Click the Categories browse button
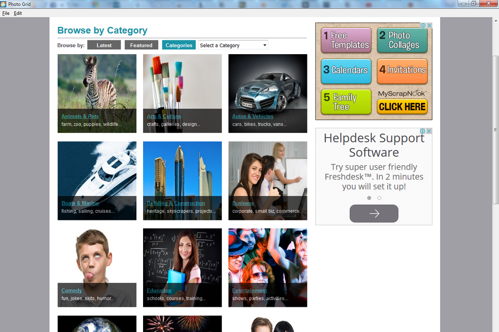The width and height of the screenshot is (499, 332). pos(179,45)
